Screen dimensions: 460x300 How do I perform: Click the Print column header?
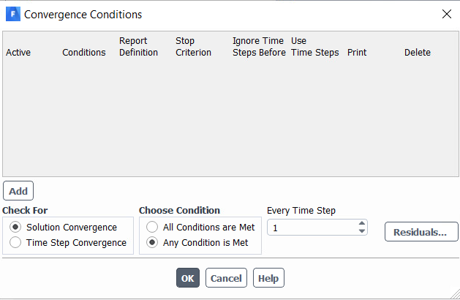[357, 53]
